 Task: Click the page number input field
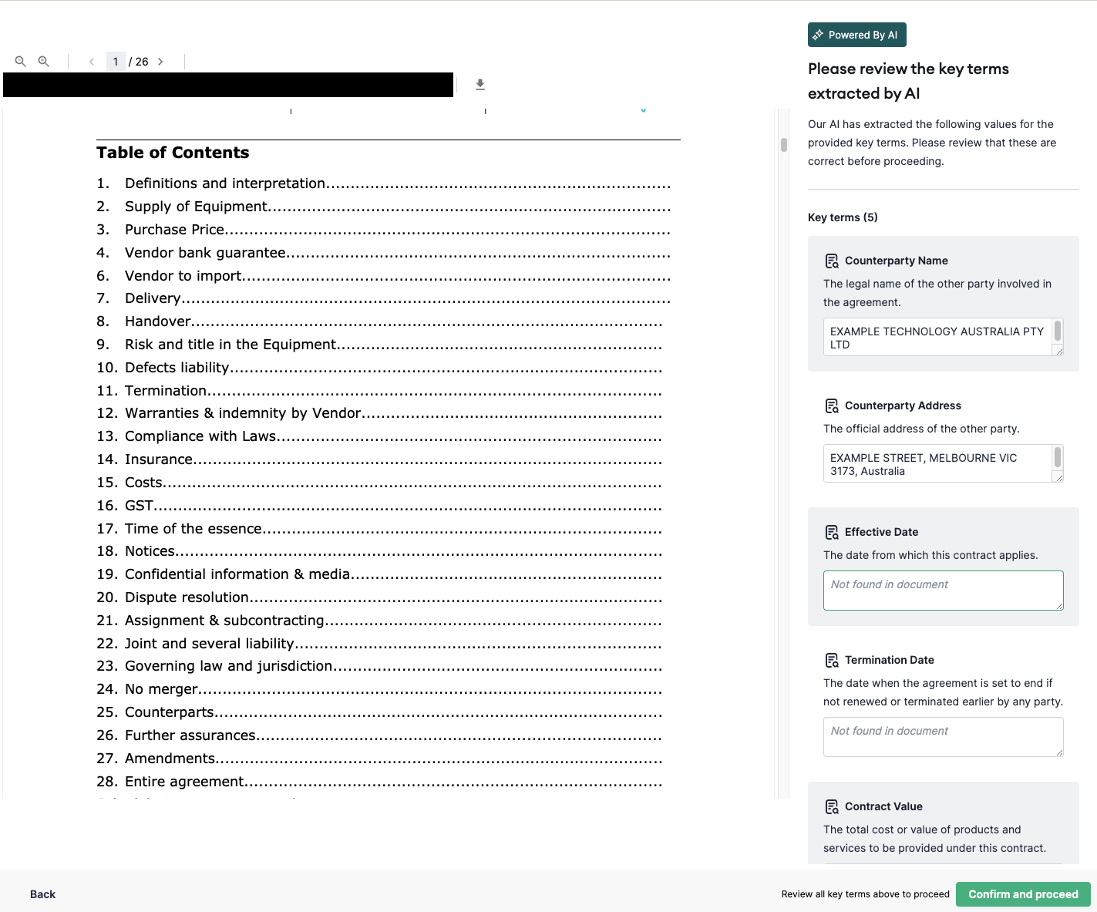116,62
